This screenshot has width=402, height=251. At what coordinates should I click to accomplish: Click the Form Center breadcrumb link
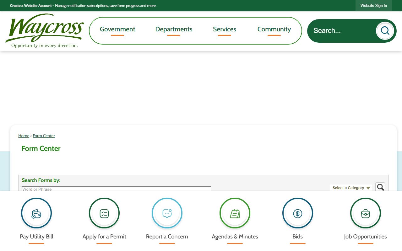coord(44,136)
